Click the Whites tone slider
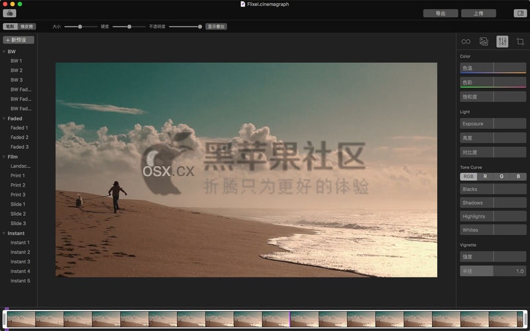 [493, 230]
